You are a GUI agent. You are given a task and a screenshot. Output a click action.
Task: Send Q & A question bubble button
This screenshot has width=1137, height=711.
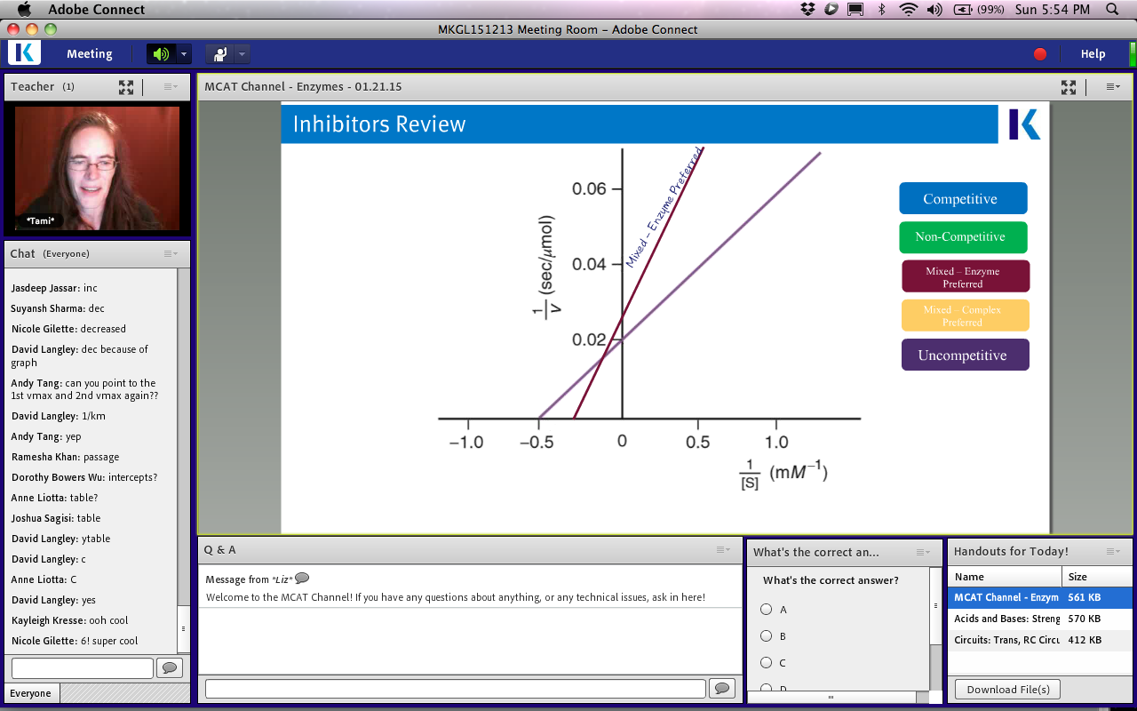pyautogui.click(x=723, y=688)
